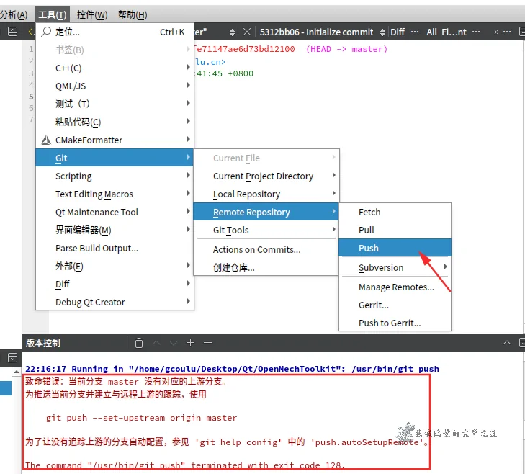Expand the Subversion submenu
The height and width of the screenshot is (474, 525).
pos(445,267)
